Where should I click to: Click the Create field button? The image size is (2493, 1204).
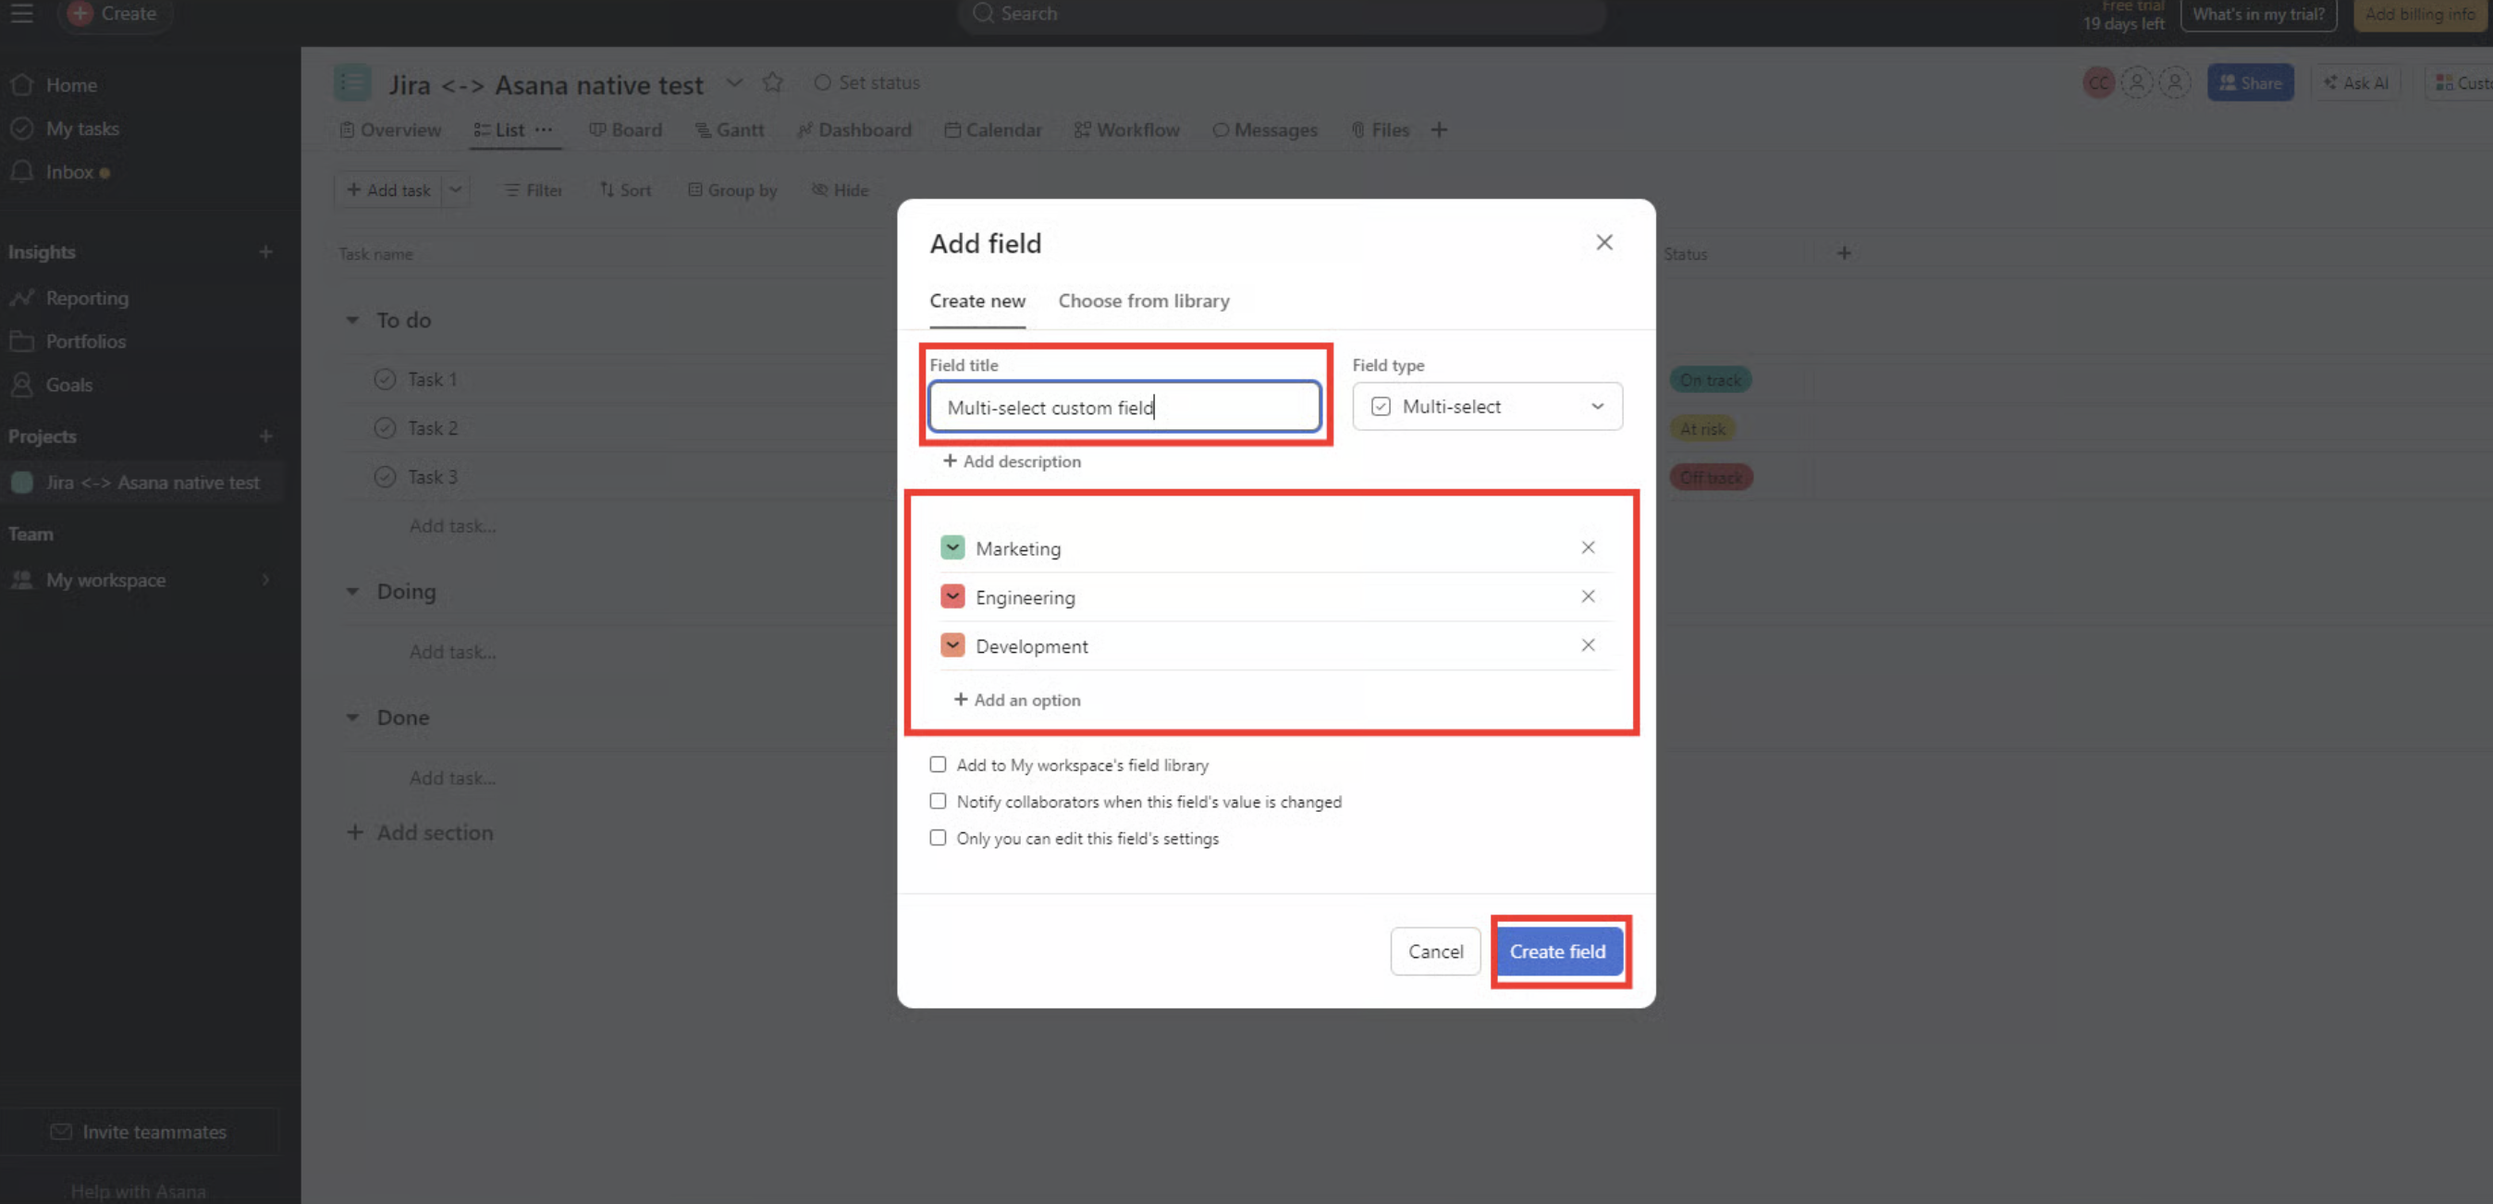pos(1557,952)
